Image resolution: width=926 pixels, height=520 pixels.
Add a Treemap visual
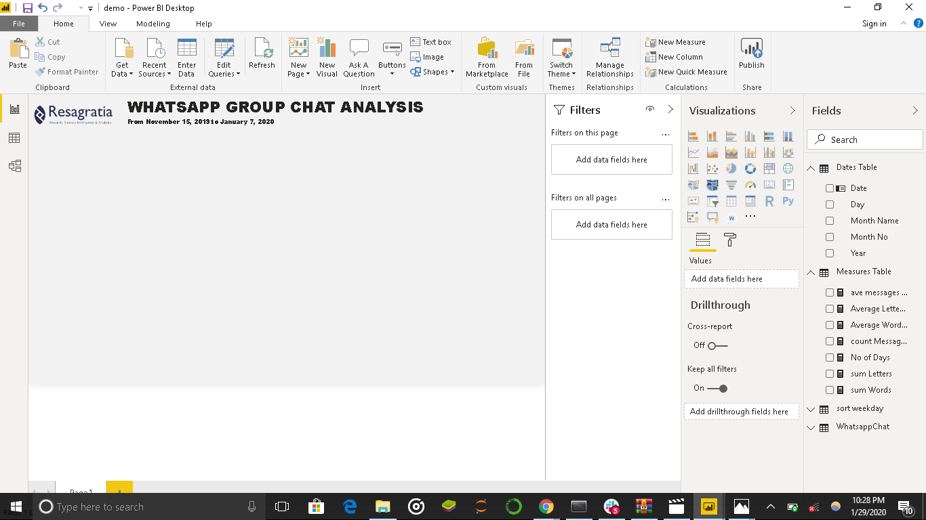point(769,168)
